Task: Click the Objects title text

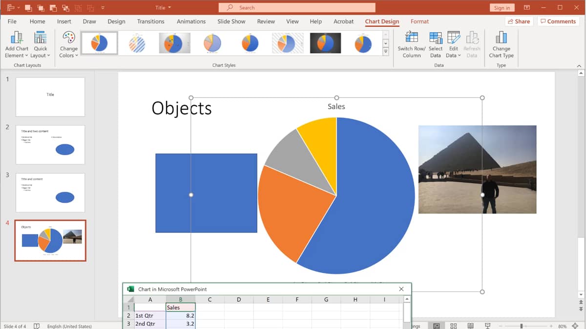Action: [x=182, y=108]
